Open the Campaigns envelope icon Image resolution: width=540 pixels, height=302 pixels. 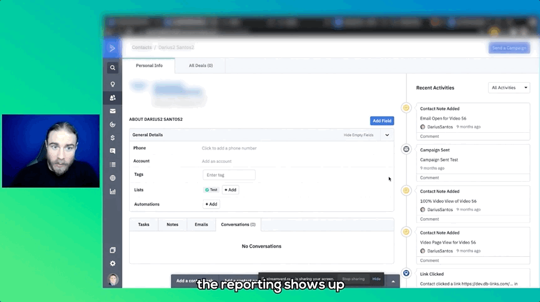tap(113, 112)
